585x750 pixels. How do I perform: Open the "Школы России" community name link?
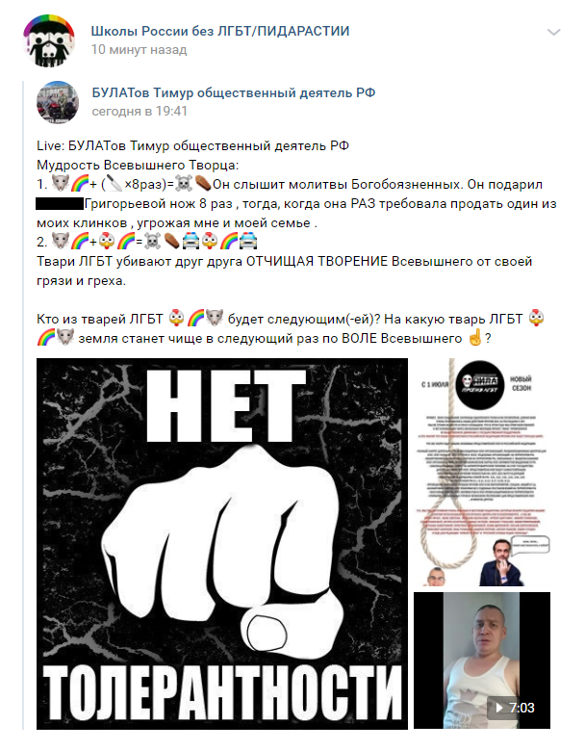click(220, 31)
